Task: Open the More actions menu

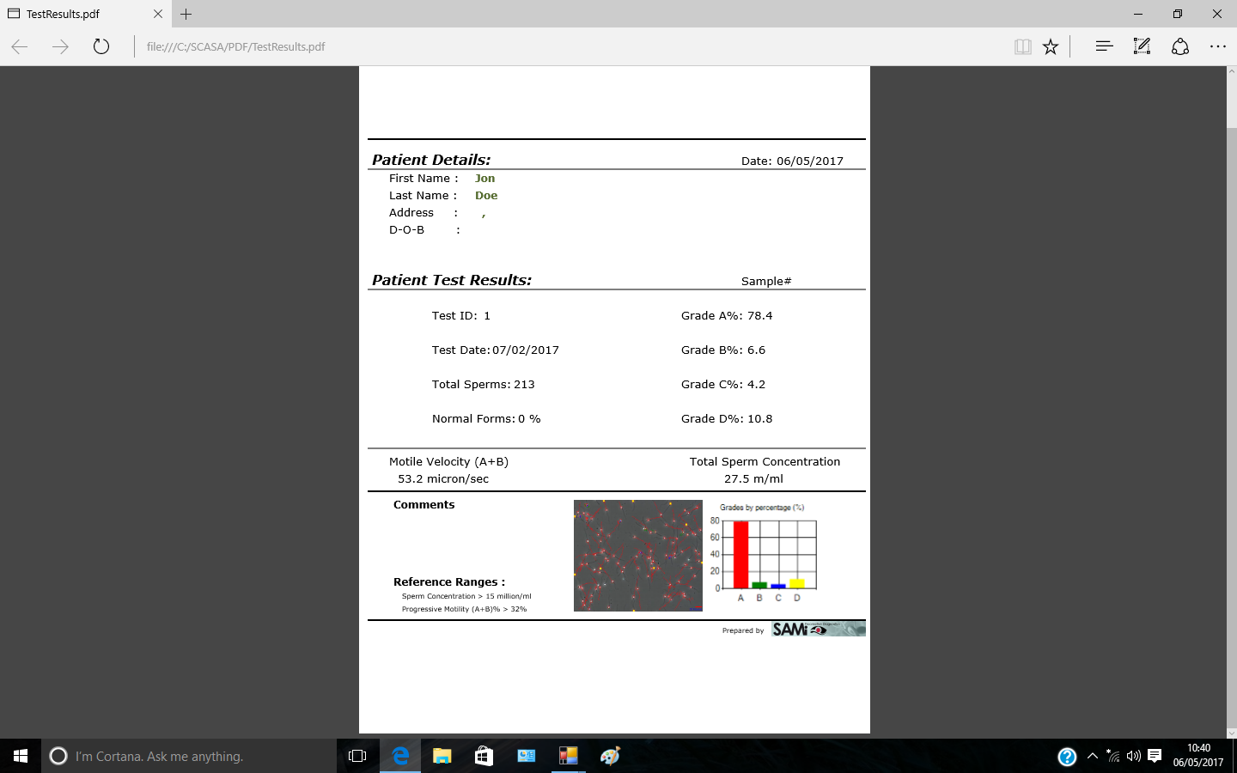Action: click(1218, 46)
